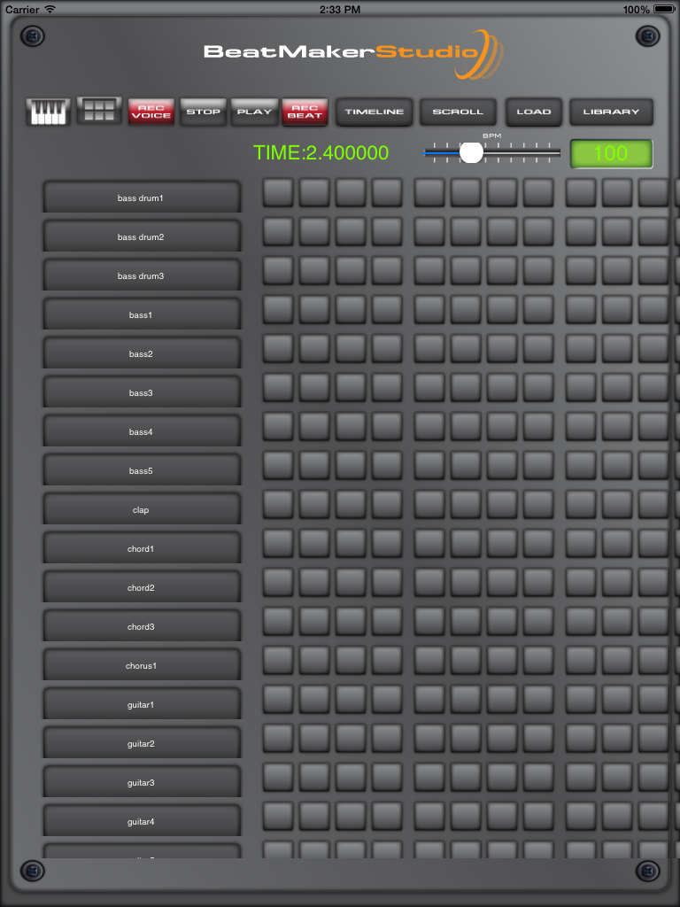Toggle third step of bass drum2 row
This screenshot has width=680, height=907.
click(x=351, y=231)
